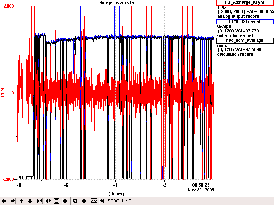
Task: Click the -2000 lower y-axis label
Action: pyautogui.click(x=8, y=179)
